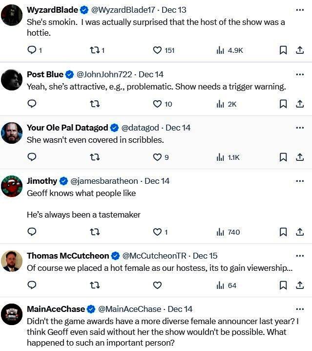Expand more options for Thomas McCutcheon's tweet
The image size is (312, 351).
tap(299, 256)
